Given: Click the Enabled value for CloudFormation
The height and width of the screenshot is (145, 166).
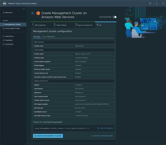Looking at the screenshot, I should pos(78,77).
